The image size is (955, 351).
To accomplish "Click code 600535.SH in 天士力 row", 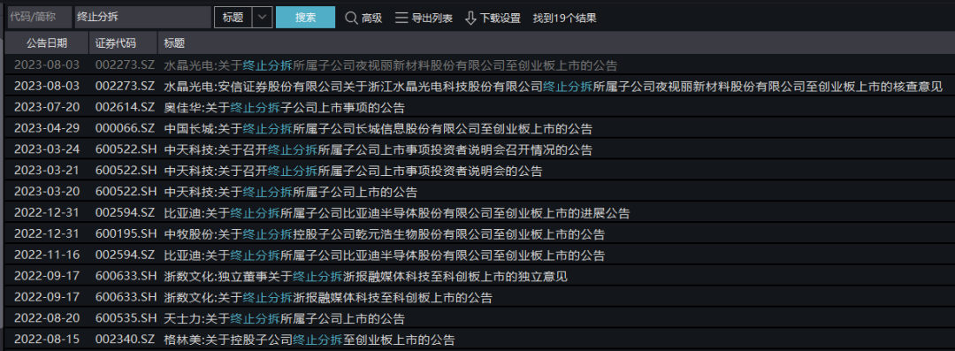I will [126, 318].
